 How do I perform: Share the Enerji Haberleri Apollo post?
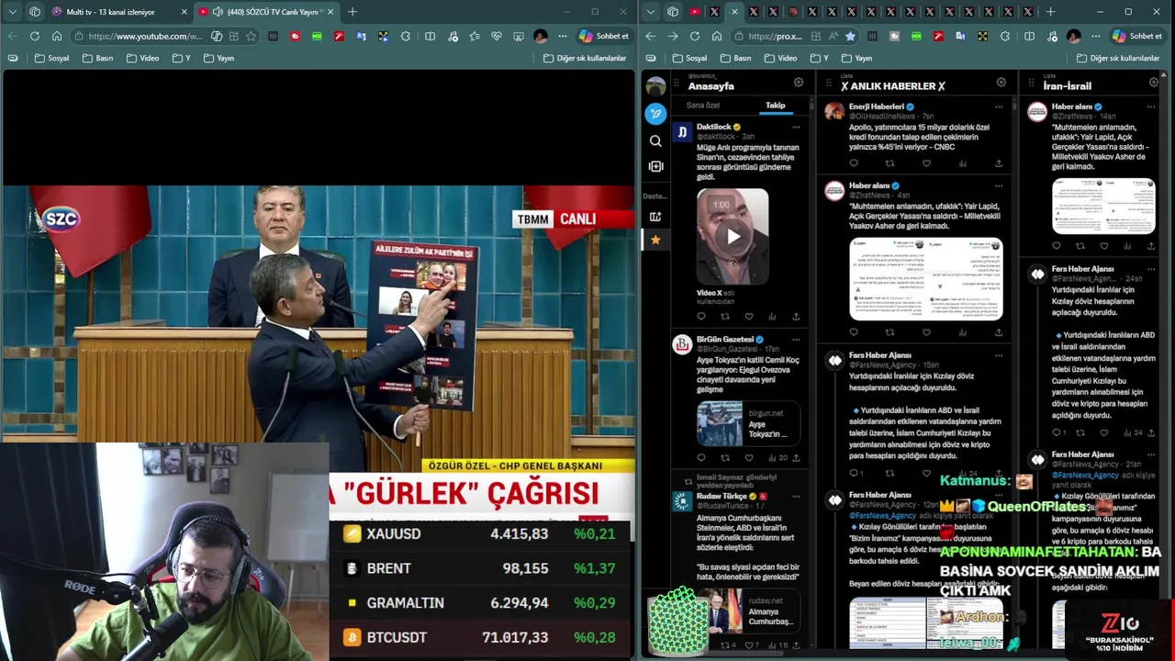(999, 163)
